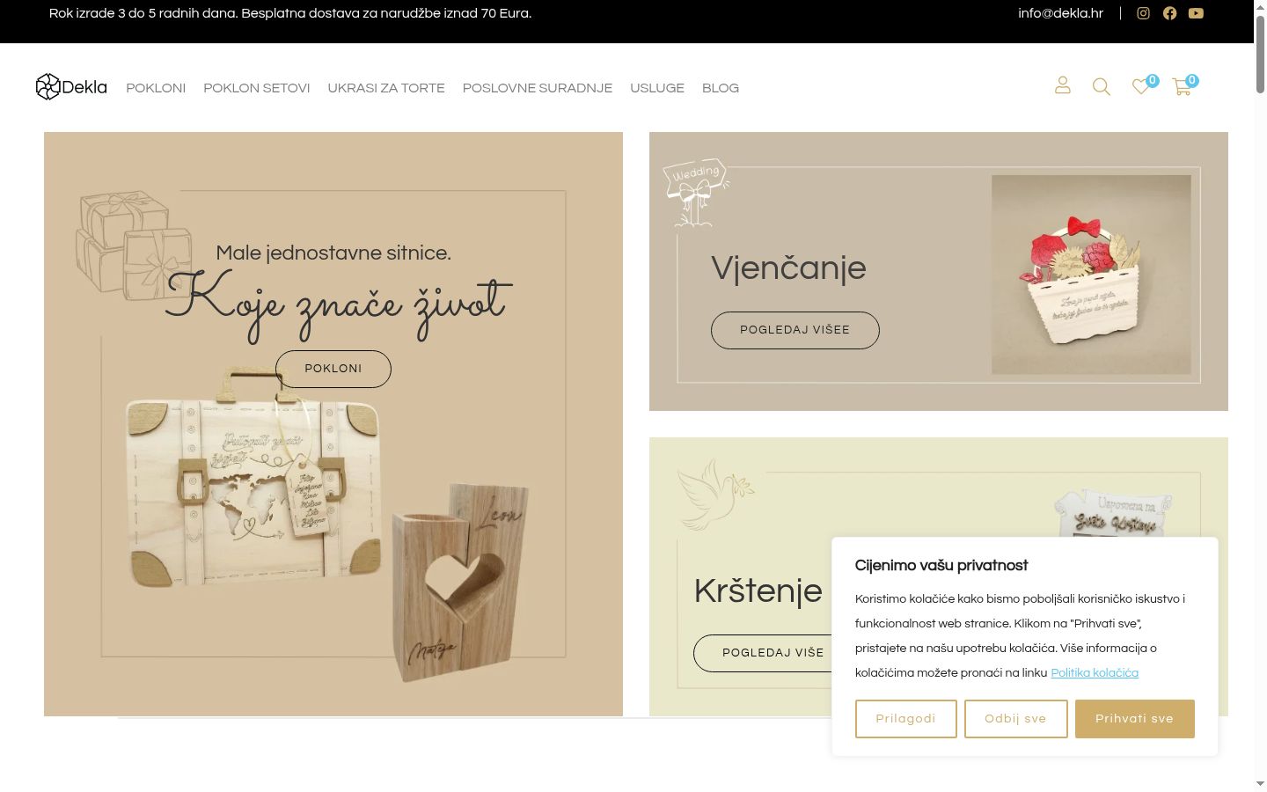Open the user account icon

(1063, 85)
